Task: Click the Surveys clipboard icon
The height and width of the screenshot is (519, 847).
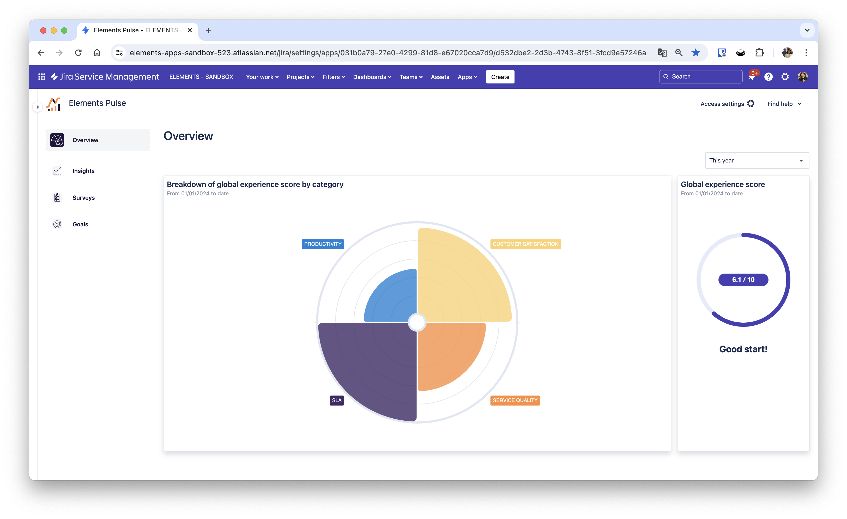Action: click(57, 197)
